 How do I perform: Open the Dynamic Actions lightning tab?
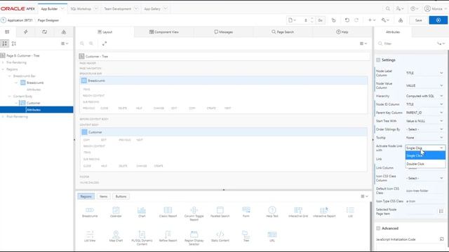click(x=26, y=32)
